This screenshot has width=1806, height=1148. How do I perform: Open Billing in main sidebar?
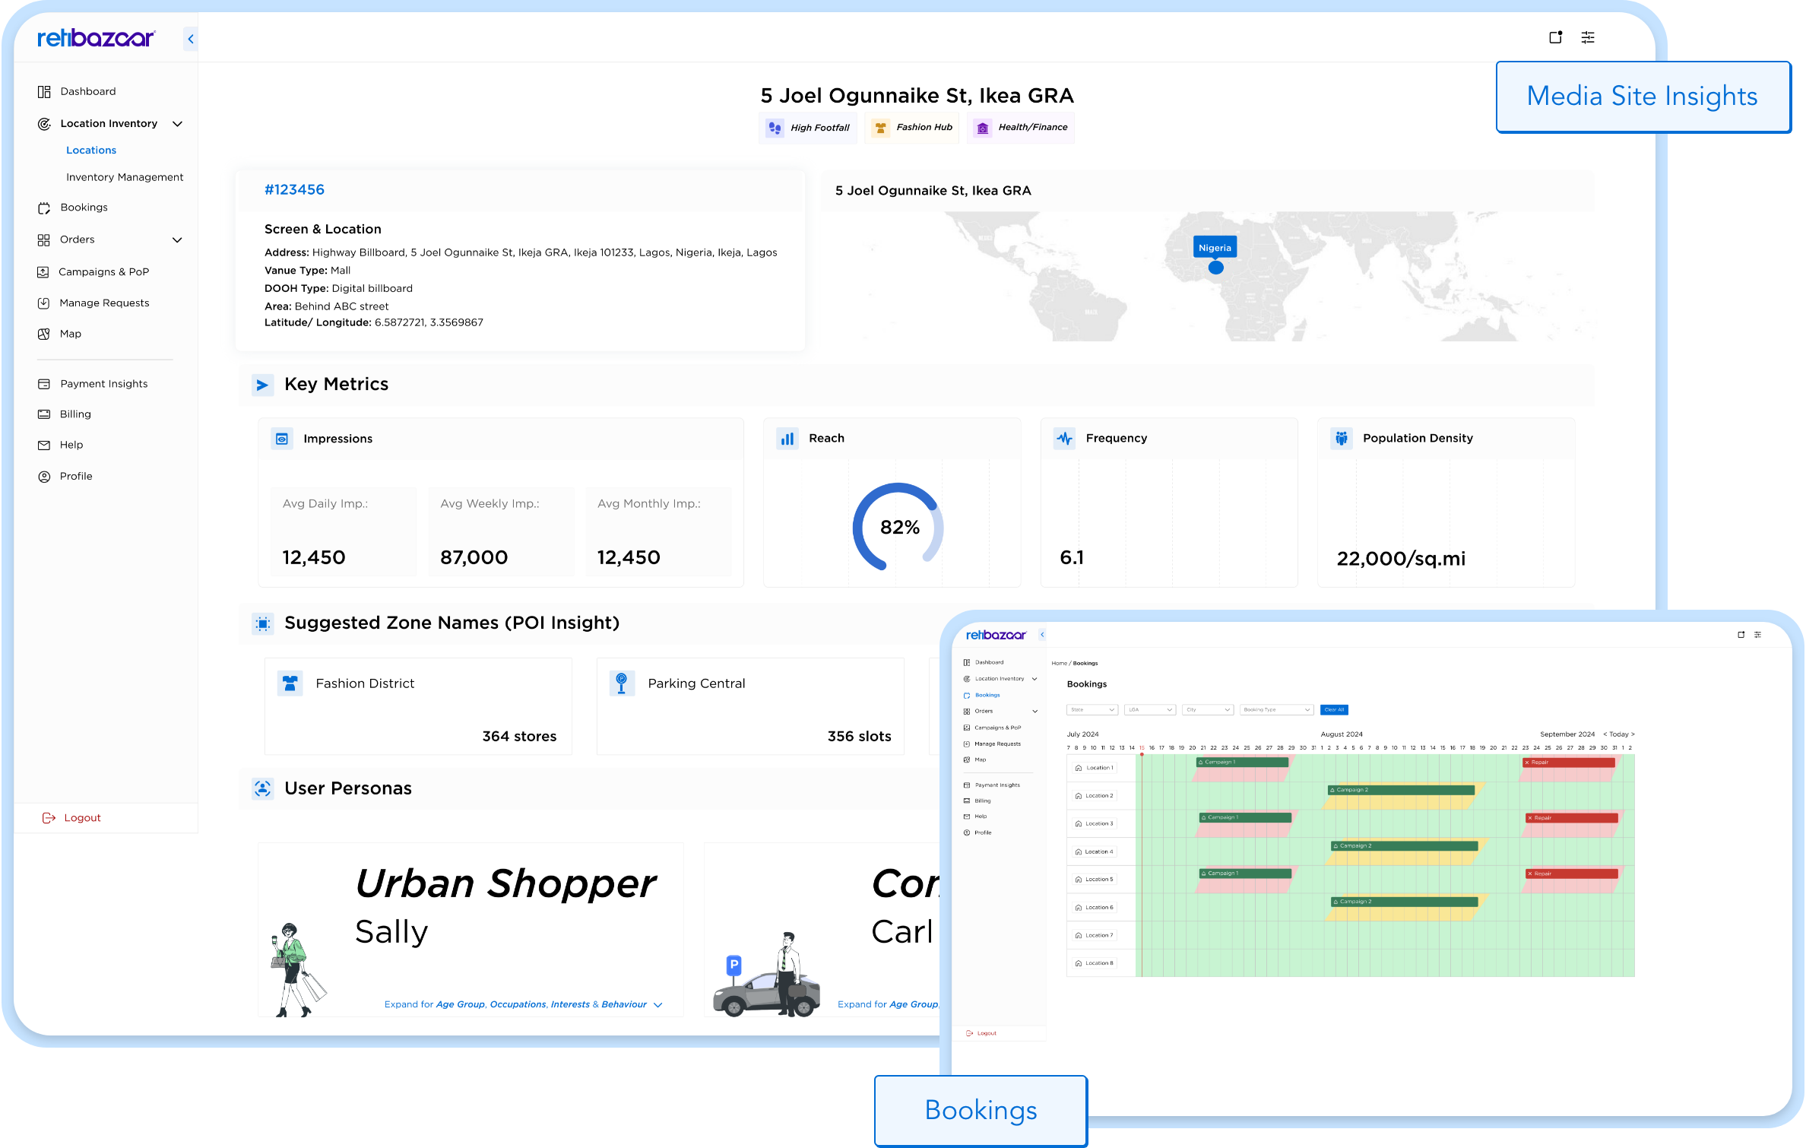[x=75, y=414]
